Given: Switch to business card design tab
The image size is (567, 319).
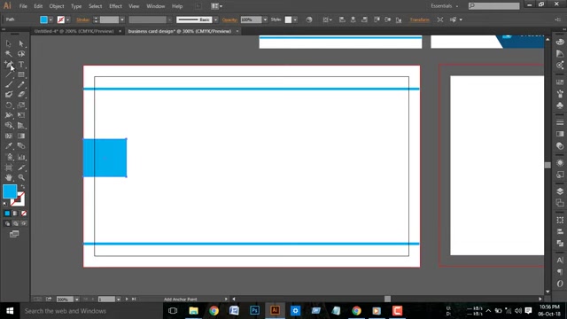Looking at the screenshot, I should click(x=179, y=31).
